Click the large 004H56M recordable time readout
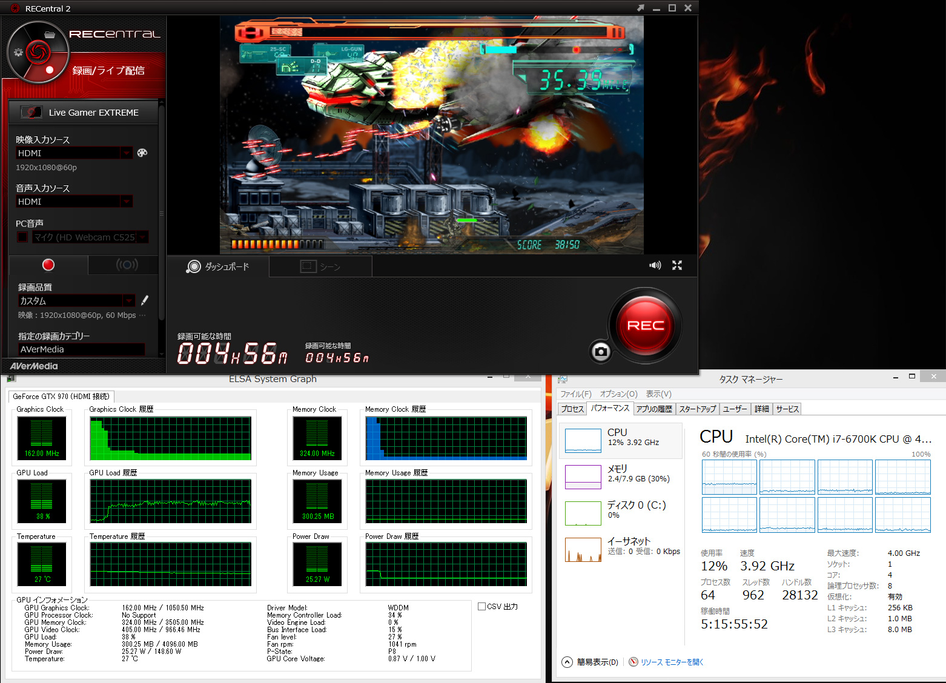The image size is (946, 683). (x=233, y=354)
